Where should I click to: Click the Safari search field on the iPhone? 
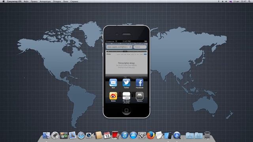[x=140, y=47]
